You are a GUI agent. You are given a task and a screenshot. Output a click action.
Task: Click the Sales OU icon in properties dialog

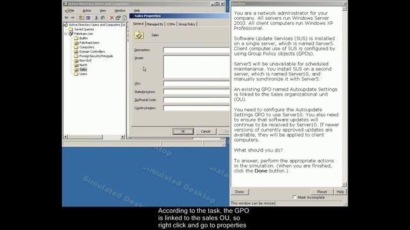tap(139, 35)
